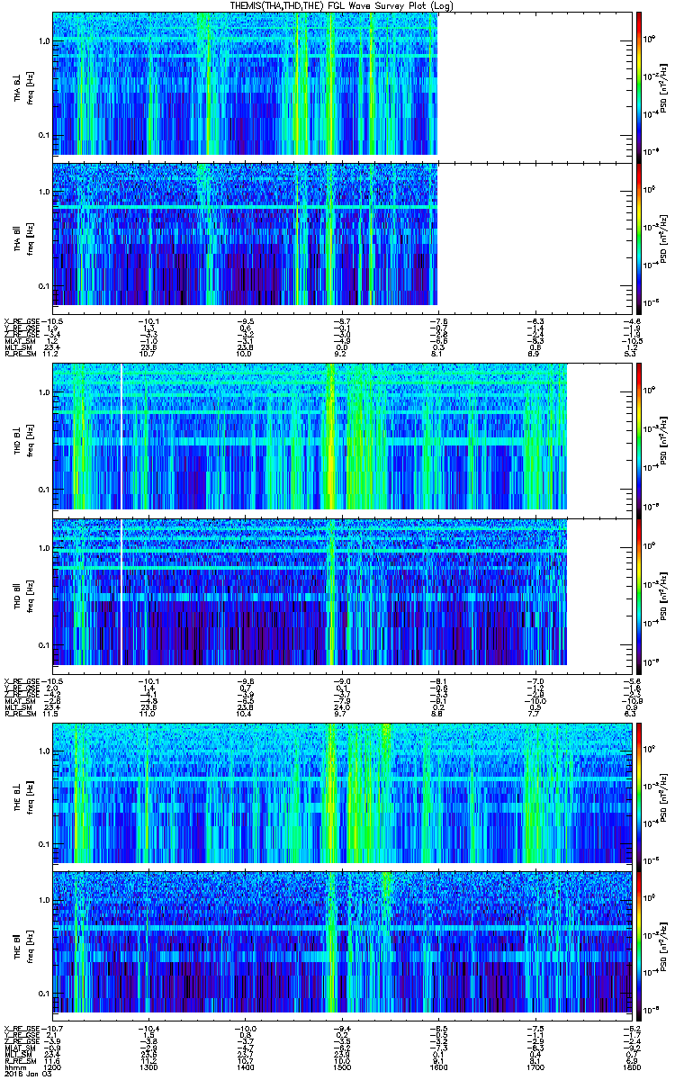
Task: Click the X_RE_GSE row label under THA panels
Action: 22,319
